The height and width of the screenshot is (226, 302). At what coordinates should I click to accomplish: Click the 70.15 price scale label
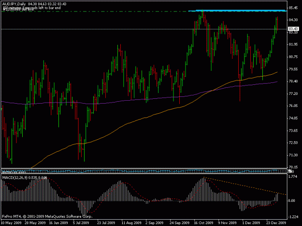293,167
